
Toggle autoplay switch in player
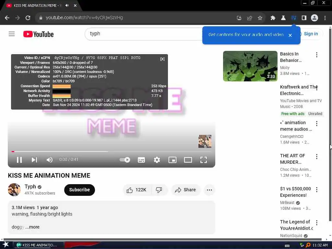(x=125, y=160)
